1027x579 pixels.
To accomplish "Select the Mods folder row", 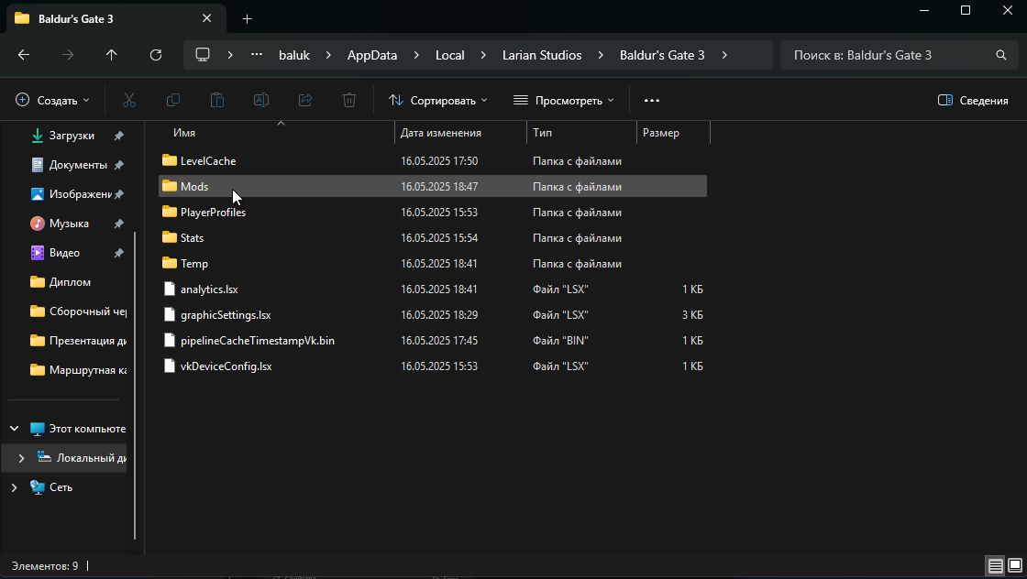I will tap(432, 187).
